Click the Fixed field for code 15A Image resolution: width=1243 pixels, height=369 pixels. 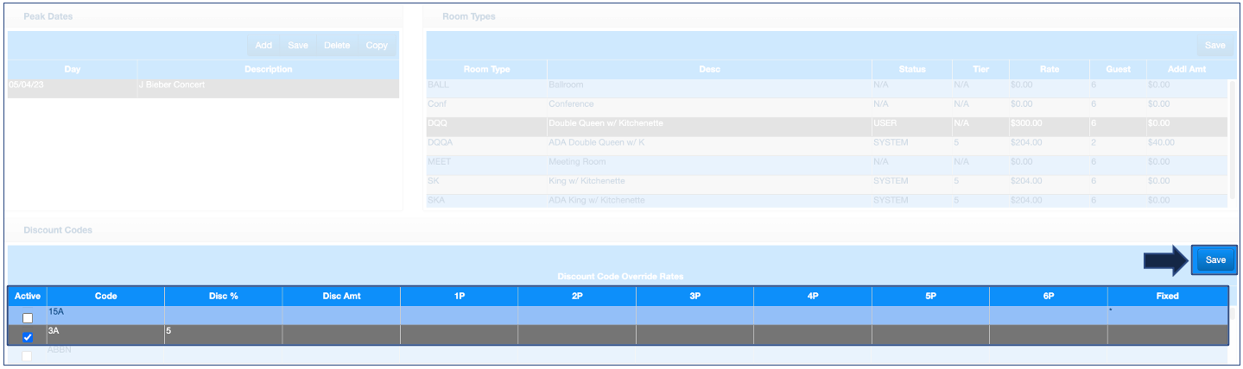tap(1166, 316)
